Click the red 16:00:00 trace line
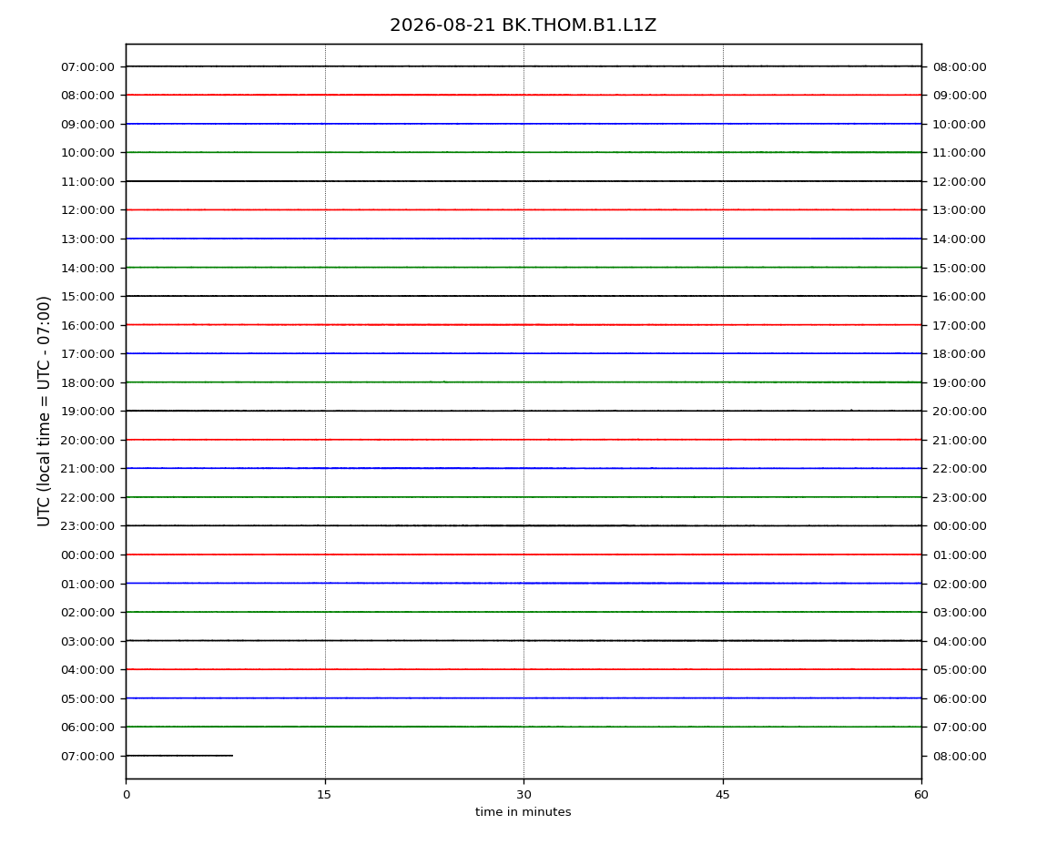 point(523,325)
